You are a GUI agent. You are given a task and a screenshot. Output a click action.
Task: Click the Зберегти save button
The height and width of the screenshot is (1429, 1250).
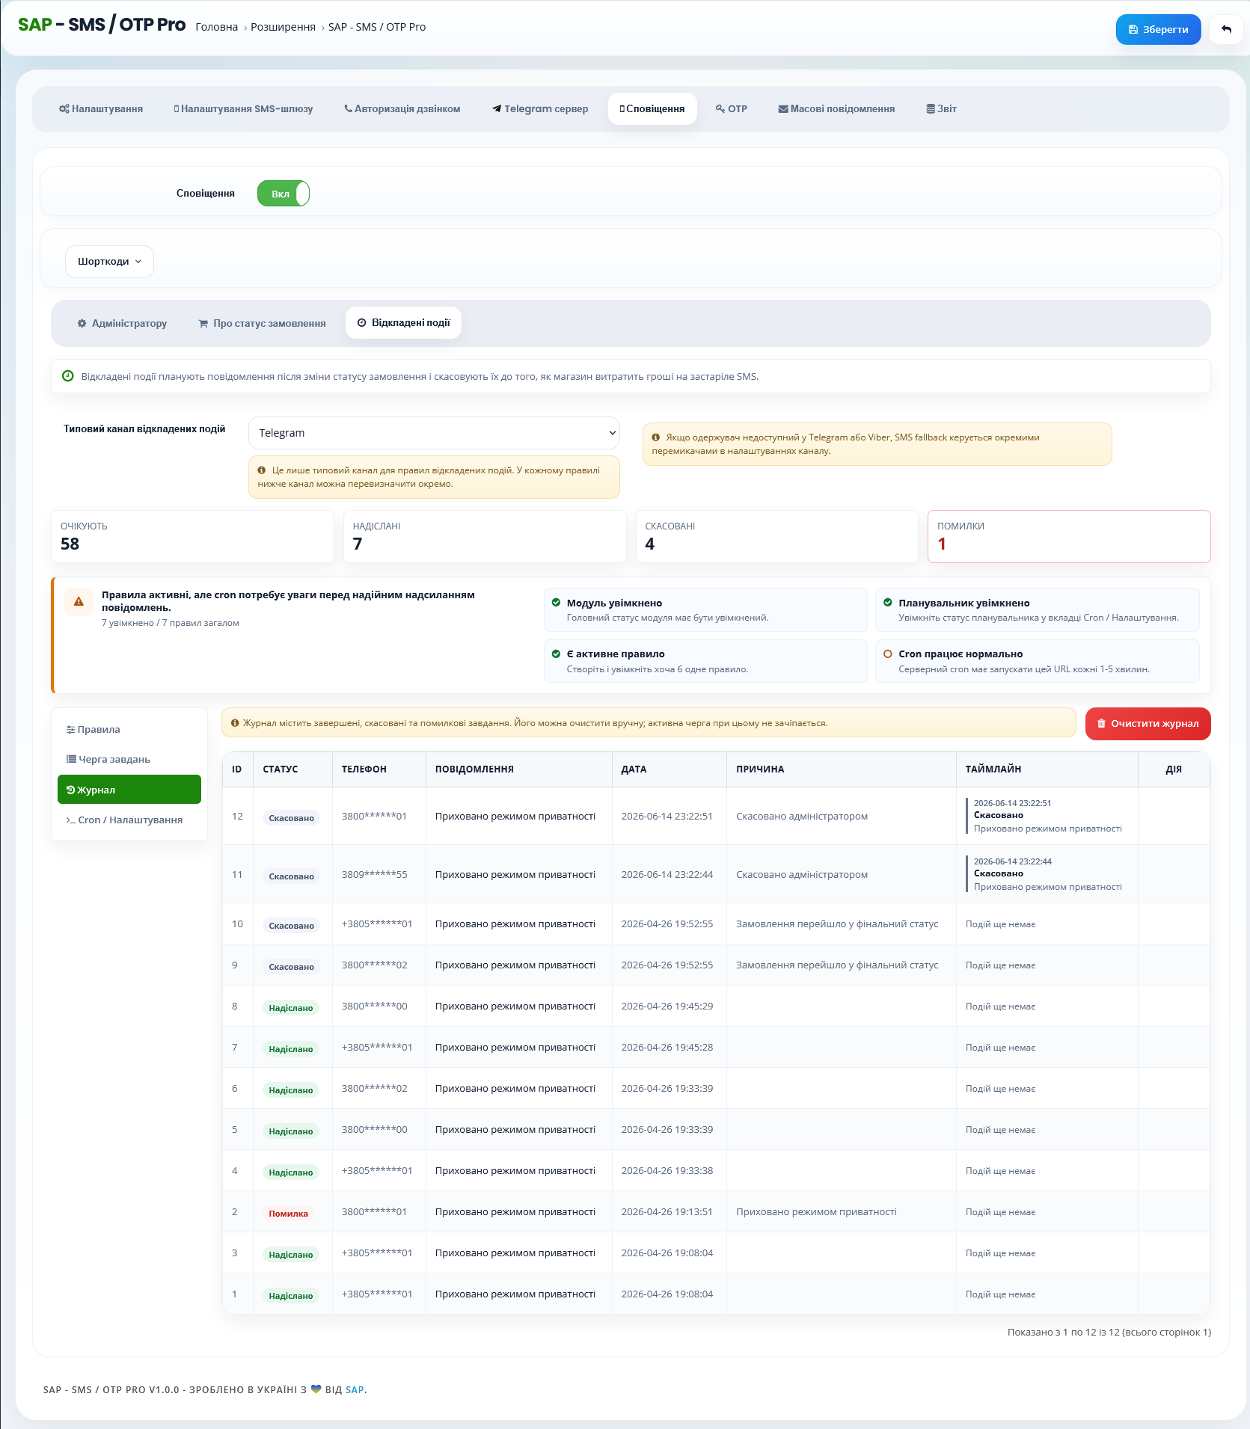[1158, 29]
